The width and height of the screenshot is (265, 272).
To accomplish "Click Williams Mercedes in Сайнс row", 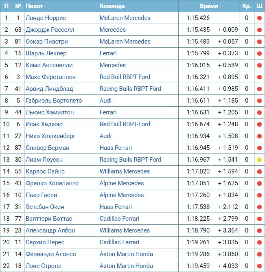I will coord(125,171).
